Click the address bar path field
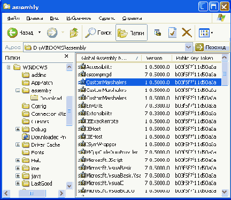The width and height of the screenshot is (231, 200). click(104, 47)
